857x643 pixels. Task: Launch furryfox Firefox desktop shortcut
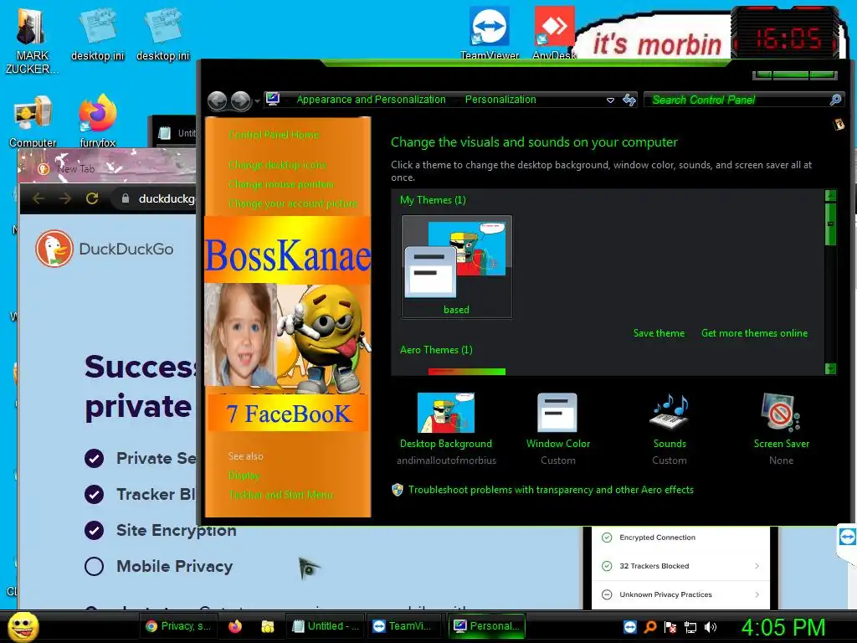(x=98, y=121)
